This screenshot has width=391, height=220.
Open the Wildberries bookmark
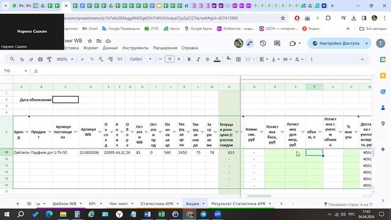(x=236, y=29)
